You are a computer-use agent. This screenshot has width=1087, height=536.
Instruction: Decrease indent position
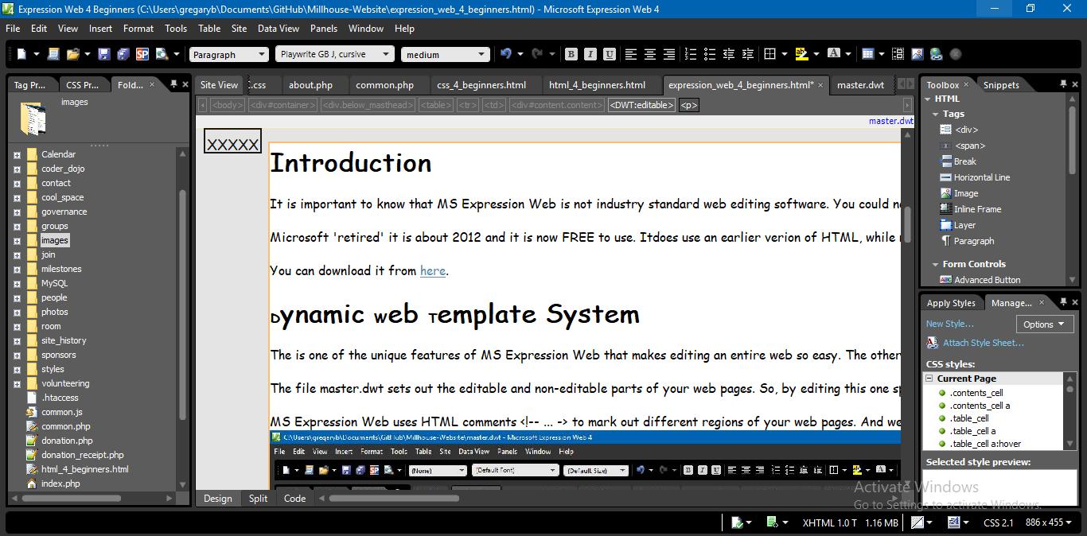tap(729, 54)
